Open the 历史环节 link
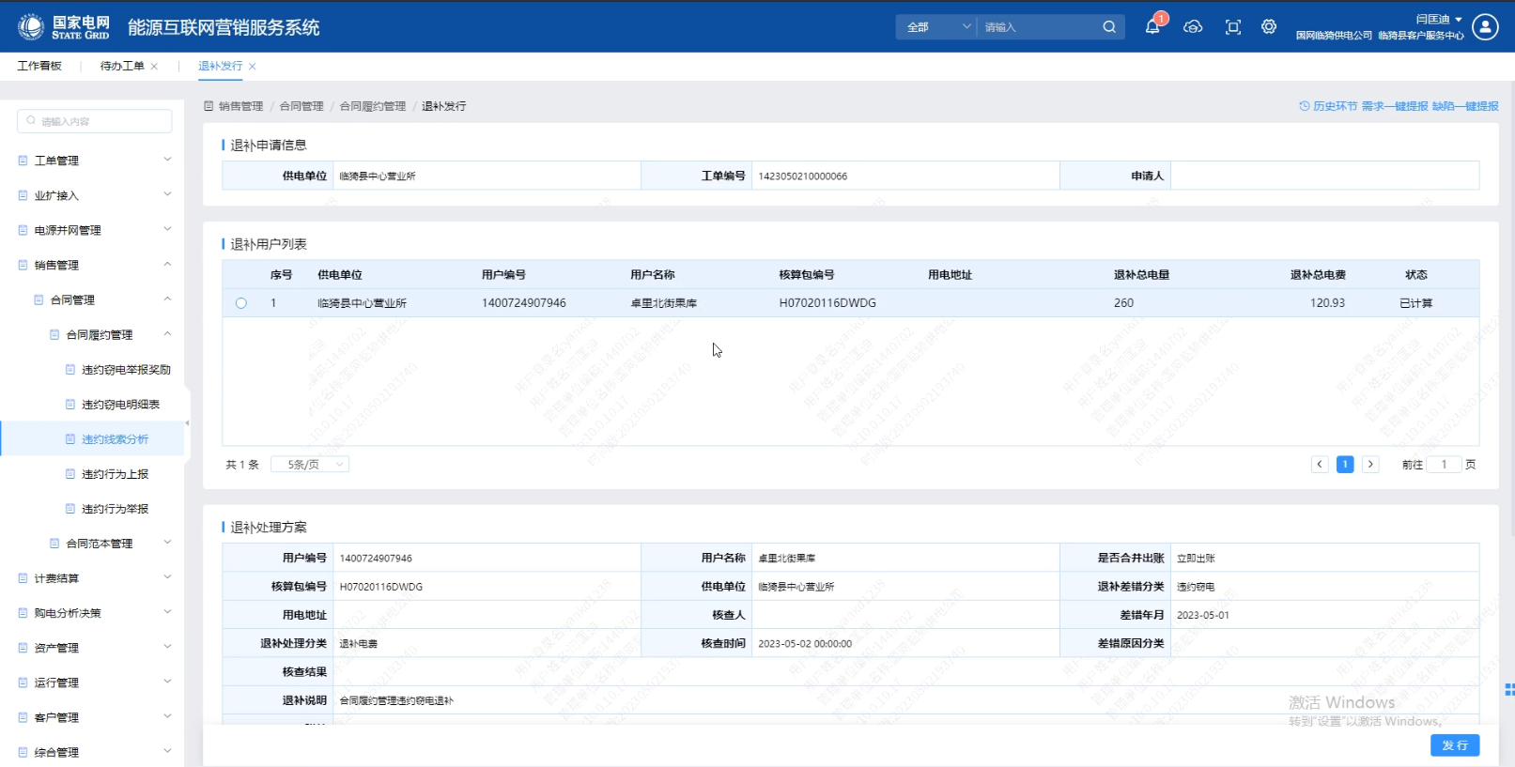Viewport: 1515px width, 767px height. coord(1328,106)
